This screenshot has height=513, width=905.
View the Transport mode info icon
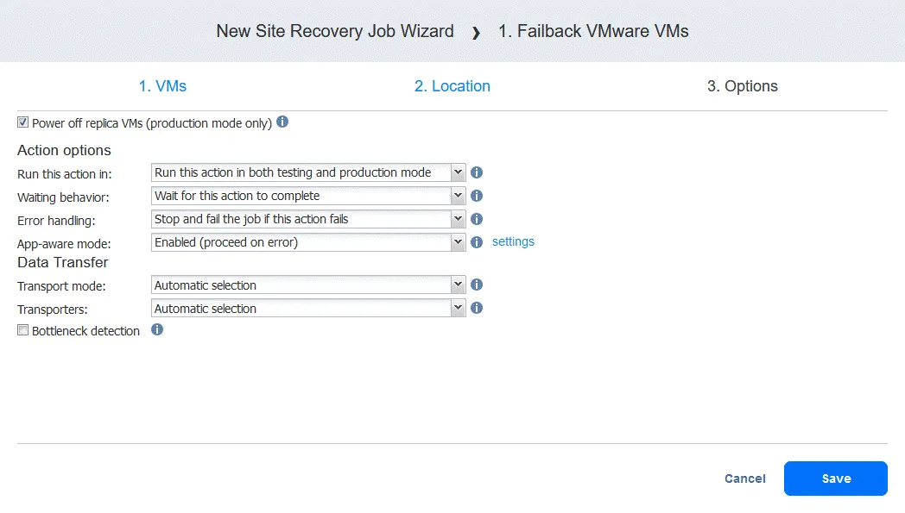[476, 285]
